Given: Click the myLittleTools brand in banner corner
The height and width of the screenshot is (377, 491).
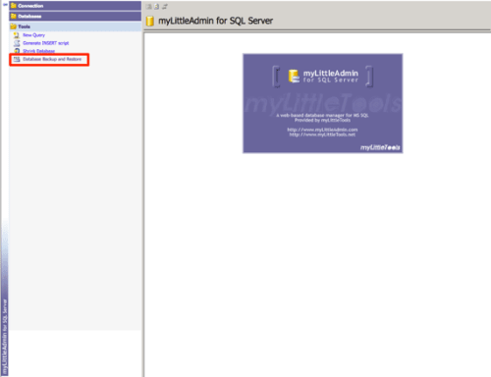Looking at the screenshot, I should point(380,147).
